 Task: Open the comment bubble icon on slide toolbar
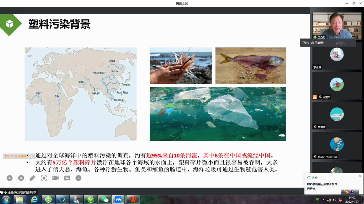point(67,178)
